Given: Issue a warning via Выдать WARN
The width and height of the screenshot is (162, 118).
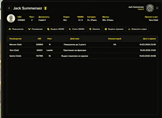Looking at the screenshot, I should tap(56, 29).
